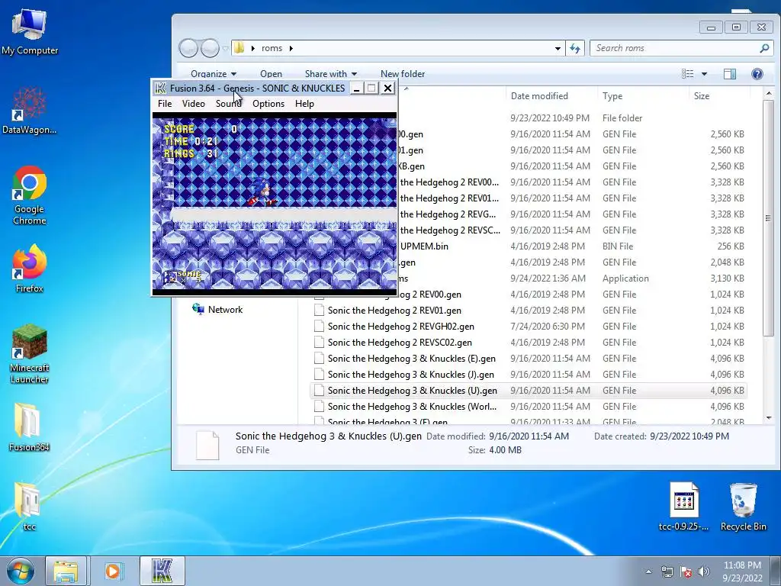Screen dimensions: 781x586
Task: Click the volume speaker tray icon
Action: point(704,572)
